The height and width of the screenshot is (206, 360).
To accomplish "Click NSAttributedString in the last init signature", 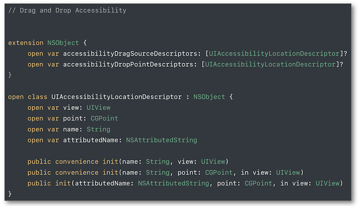I will (173, 183).
